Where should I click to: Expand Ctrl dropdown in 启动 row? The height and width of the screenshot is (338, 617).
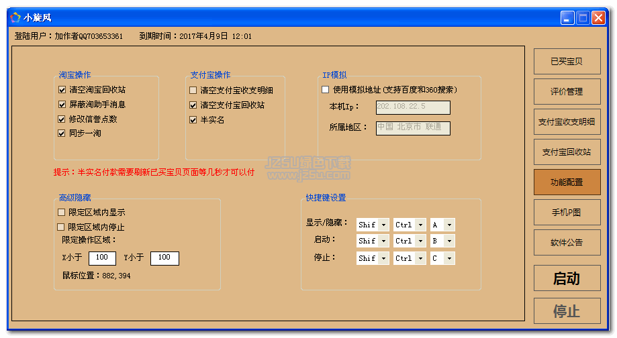[421, 241]
